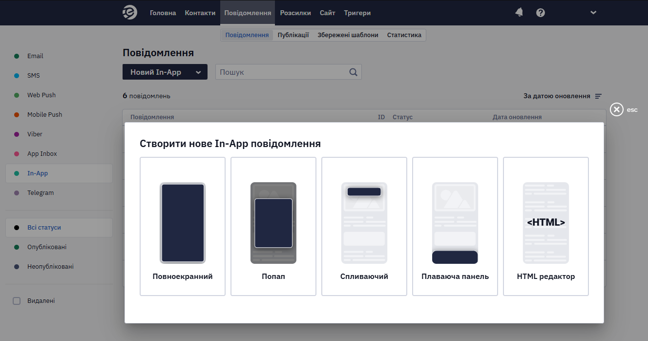
Task: Click the HTML редактор label
Action: click(x=546, y=277)
